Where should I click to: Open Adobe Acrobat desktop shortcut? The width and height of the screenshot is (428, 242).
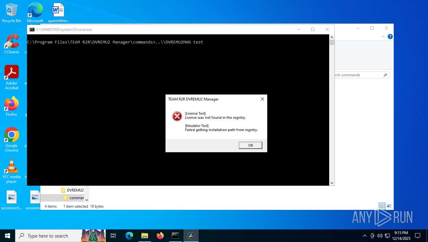point(12,78)
